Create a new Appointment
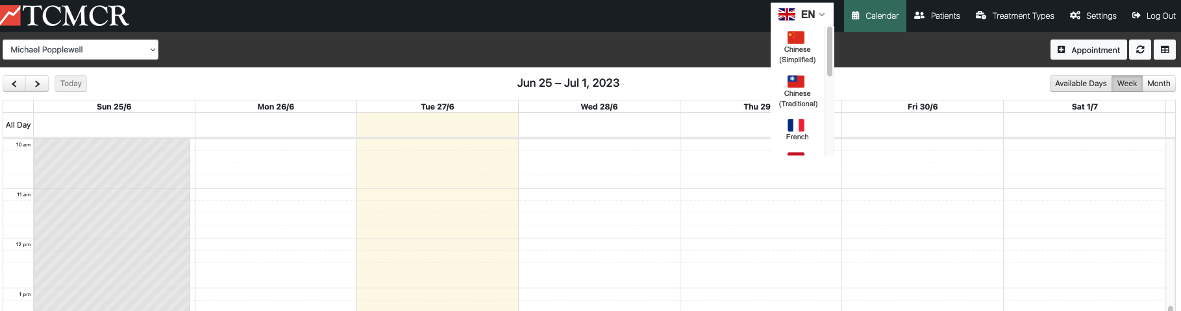Screen dimensions: 1181x311 point(1089,50)
